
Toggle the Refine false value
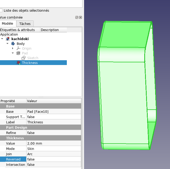[x=54, y=133]
